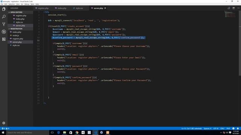Image resolution: width=241 pixels, height=135 pixels.
Task: Click the highlighted $confirm_password line
Action: pyautogui.click(x=98, y=37)
